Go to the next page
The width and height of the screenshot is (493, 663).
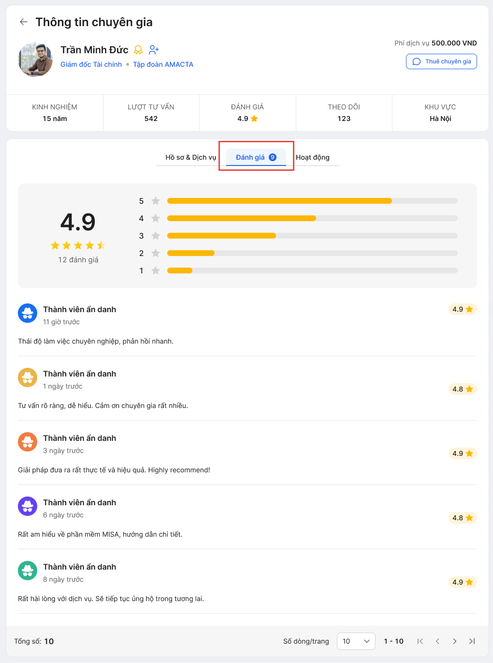(x=455, y=641)
